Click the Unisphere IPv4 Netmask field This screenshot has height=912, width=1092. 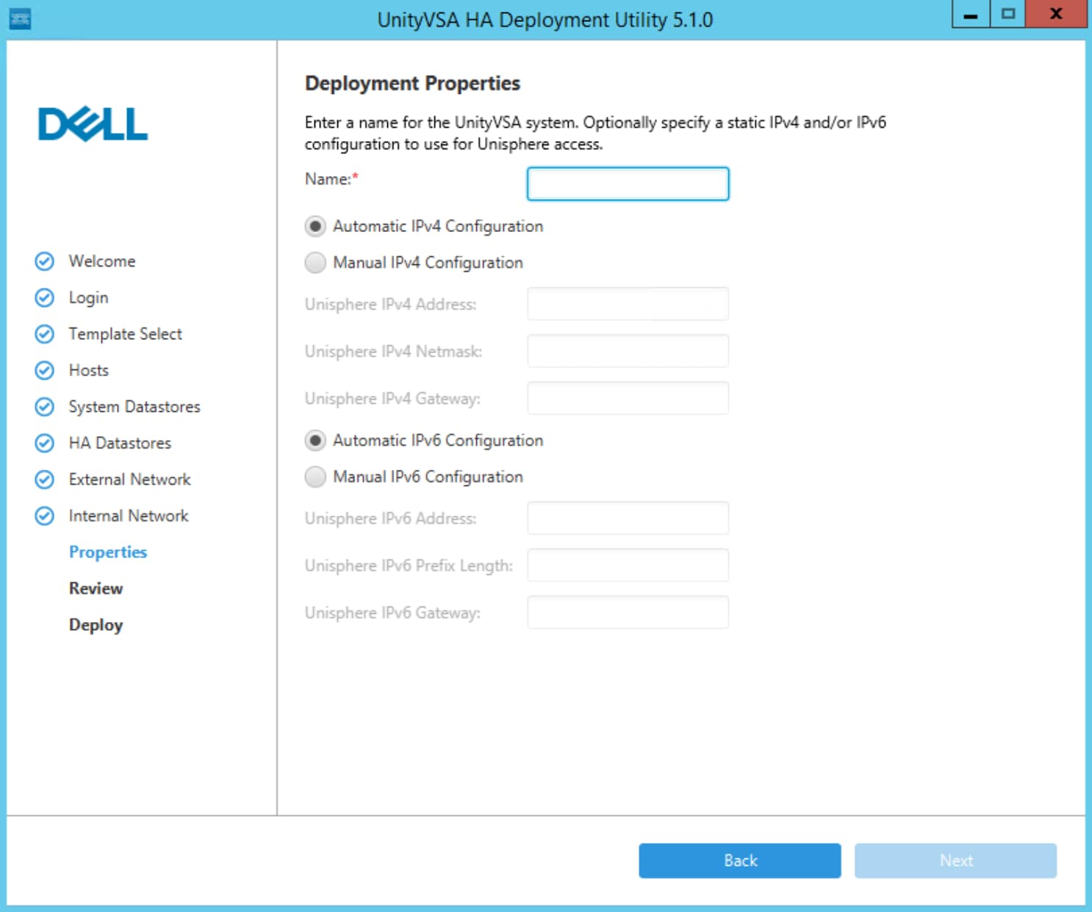click(628, 351)
